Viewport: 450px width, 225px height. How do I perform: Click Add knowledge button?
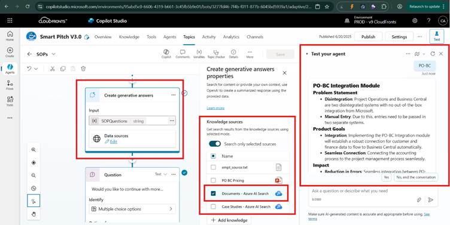click(x=229, y=220)
